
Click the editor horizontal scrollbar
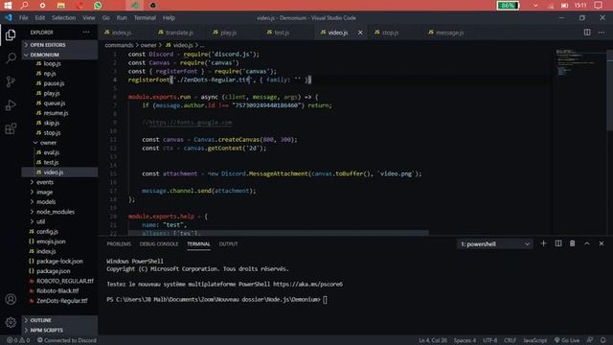(x=279, y=233)
